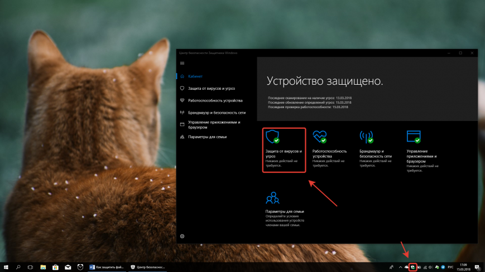Click the family icon in the sidebar
This screenshot has height=272, width=485.
(x=182, y=137)
